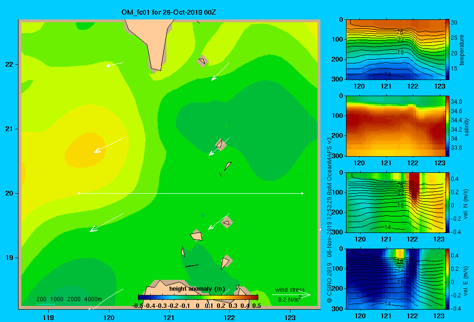Click the height anomaly color bar

tap(198, 297)
